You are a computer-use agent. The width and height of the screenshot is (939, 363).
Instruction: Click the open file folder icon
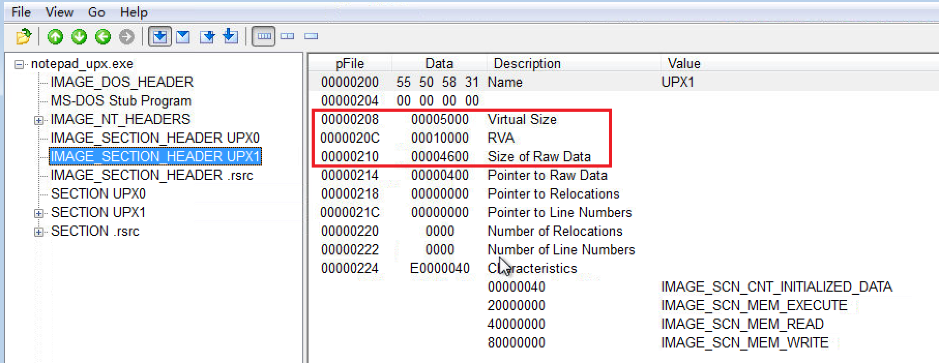(23, 37)
